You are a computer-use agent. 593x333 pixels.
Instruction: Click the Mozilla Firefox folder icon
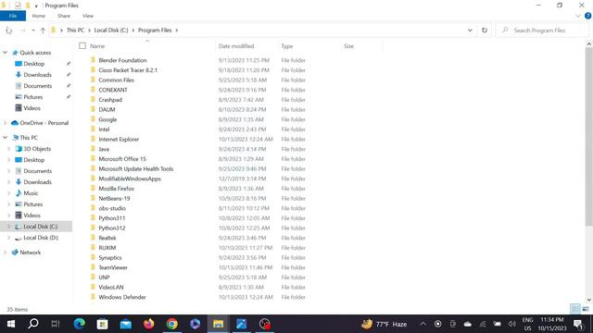pyautogui.click(x=93, y=189)
